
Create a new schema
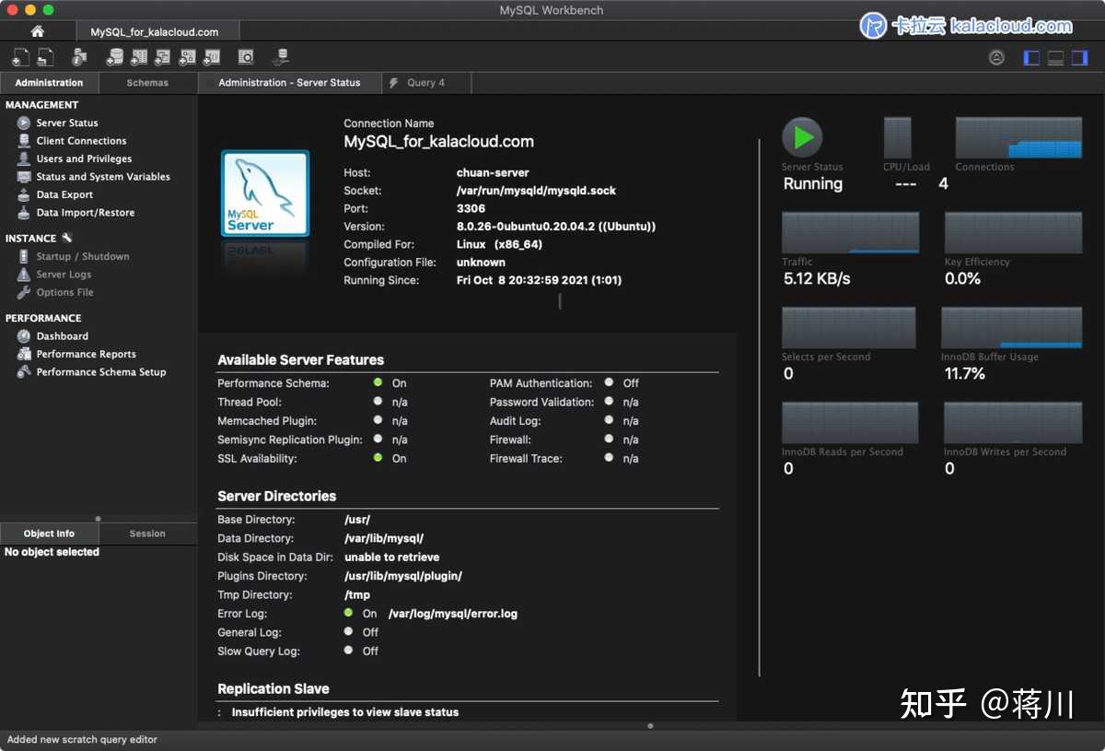coord(113,56)
